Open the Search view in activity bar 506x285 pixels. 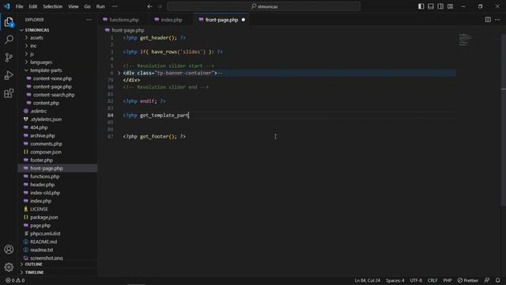click(9, 40)
